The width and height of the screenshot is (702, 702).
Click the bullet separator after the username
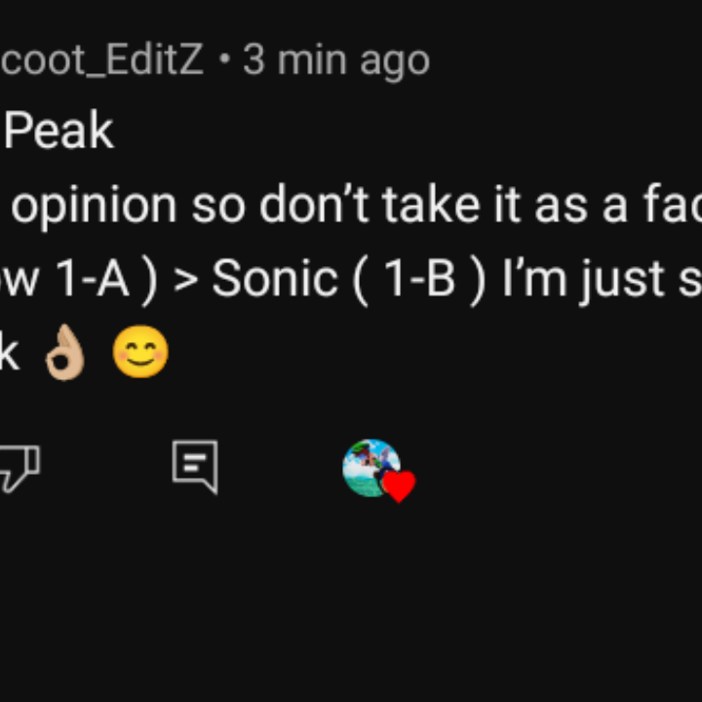tap(224, 60)
